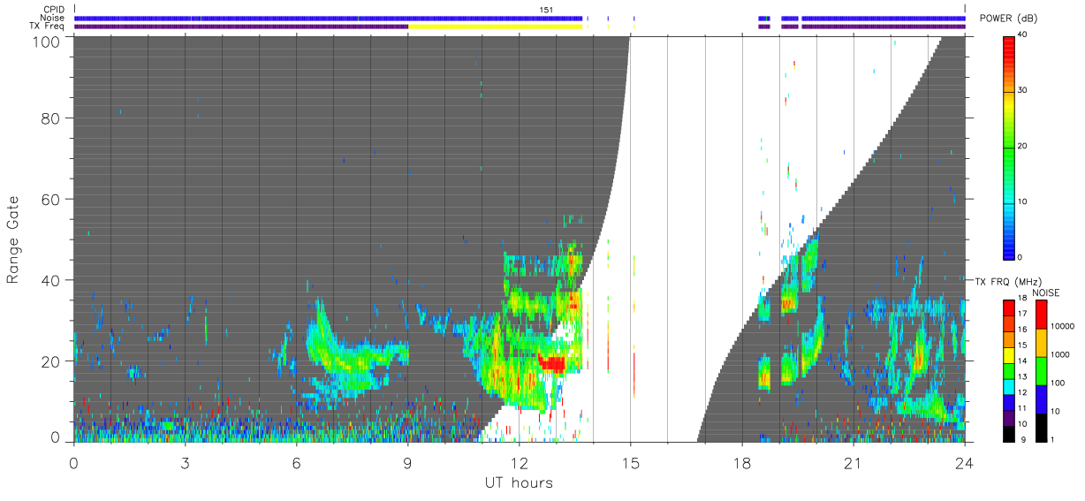Image resolution: width=1085 pixels, height=501 pixels.
Task: Click the CPID value 151
Action: [x=547, y=10]
